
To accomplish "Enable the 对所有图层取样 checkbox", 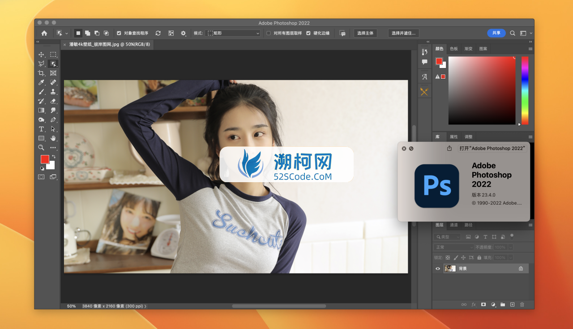I will point(269,33).
